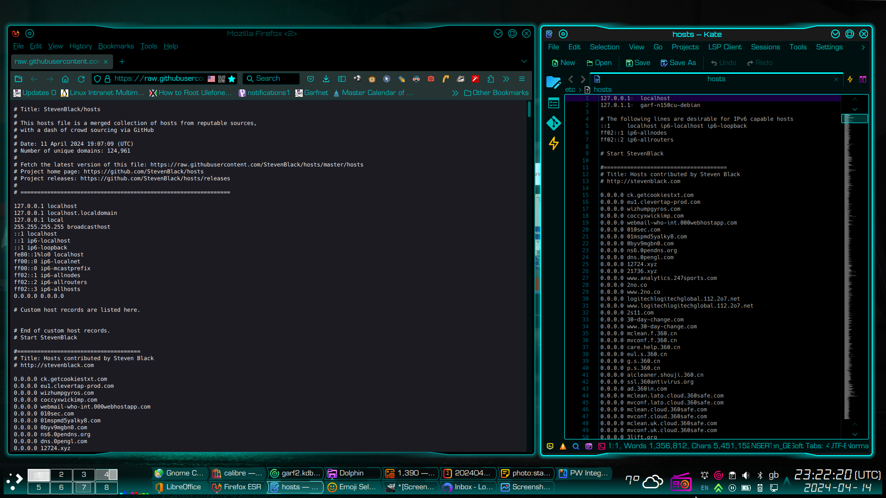Screen dimensions: 886x498
Task: Open the Kate Documents folder sidebar icon
Action: tap(553, 82)
